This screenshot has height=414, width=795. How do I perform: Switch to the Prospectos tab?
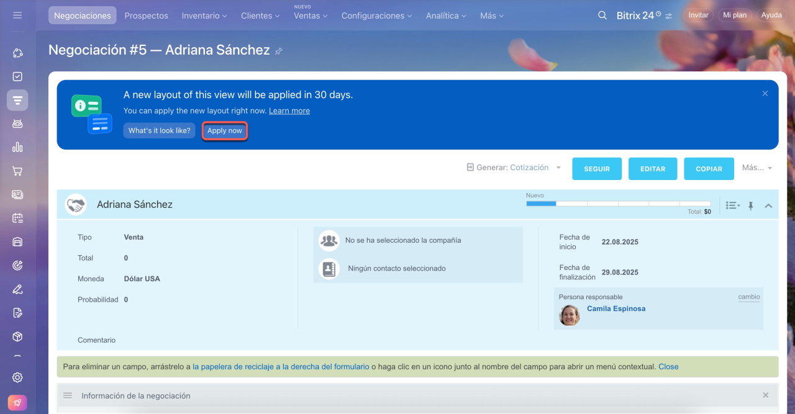pyautogui.click(x=146, y=16)
